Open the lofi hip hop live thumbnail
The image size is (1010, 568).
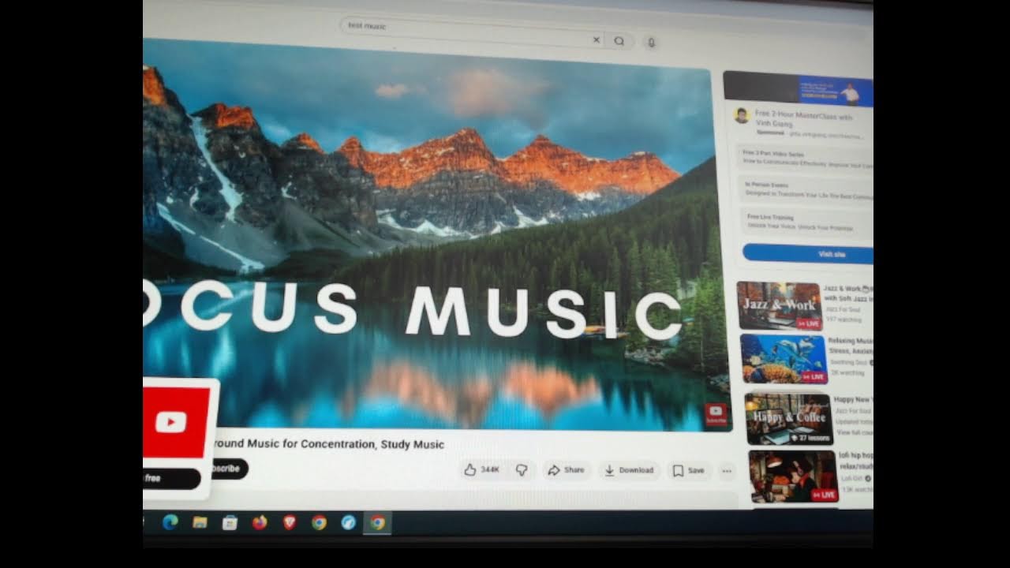point(793,476)
